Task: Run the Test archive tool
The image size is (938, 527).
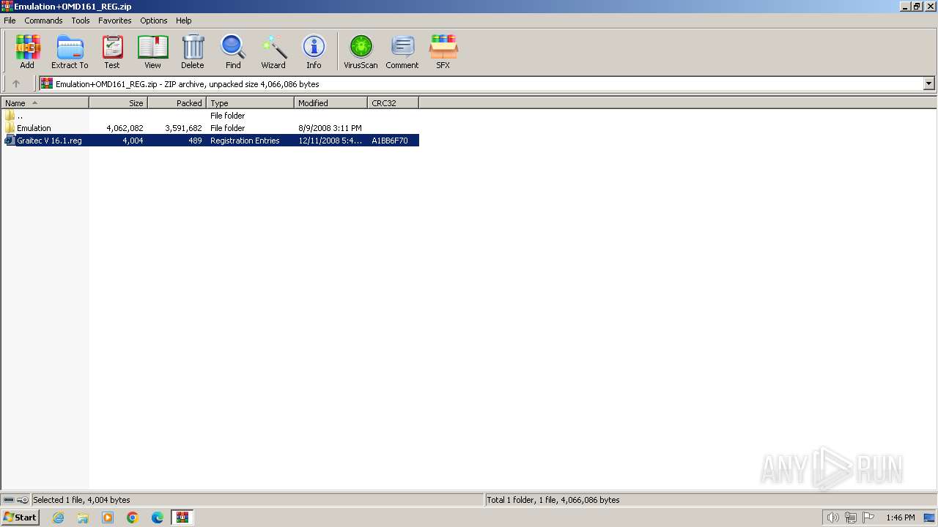Action: coord(112,52)
